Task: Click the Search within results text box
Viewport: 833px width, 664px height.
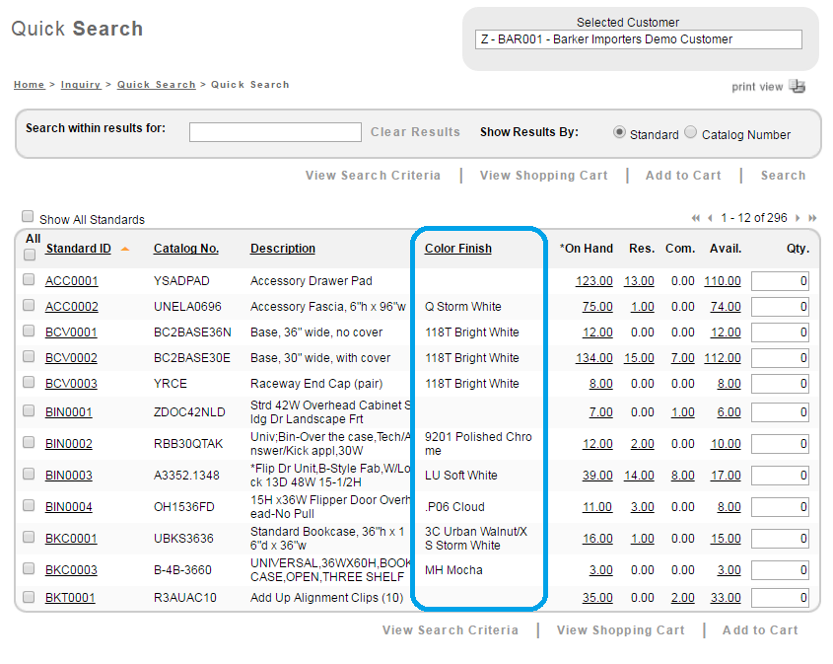Action: click(275, 132)
